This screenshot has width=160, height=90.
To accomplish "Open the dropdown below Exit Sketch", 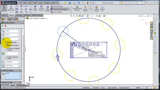I will click(x=4, y=12).
